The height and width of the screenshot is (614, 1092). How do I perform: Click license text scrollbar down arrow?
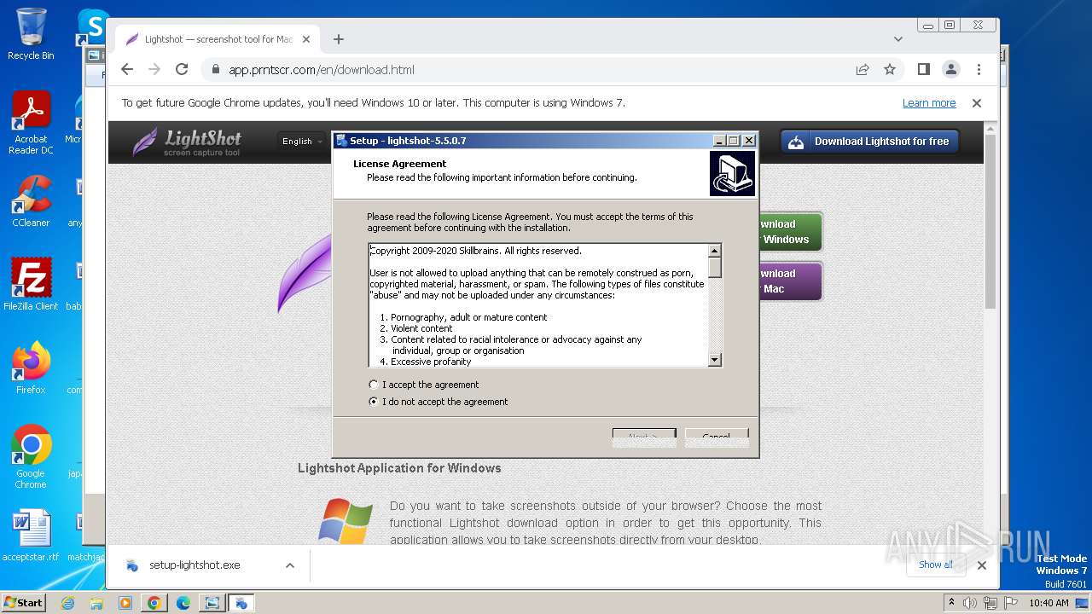(715, 361)
